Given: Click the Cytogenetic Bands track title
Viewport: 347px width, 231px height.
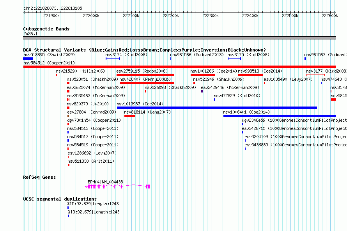Looking at the screenshot, I should click(46, 29).
